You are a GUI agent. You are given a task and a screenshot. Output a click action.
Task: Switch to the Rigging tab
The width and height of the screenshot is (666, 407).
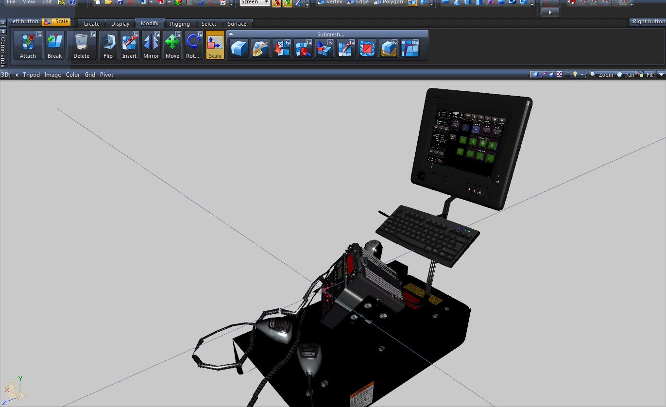pos(180,24)
